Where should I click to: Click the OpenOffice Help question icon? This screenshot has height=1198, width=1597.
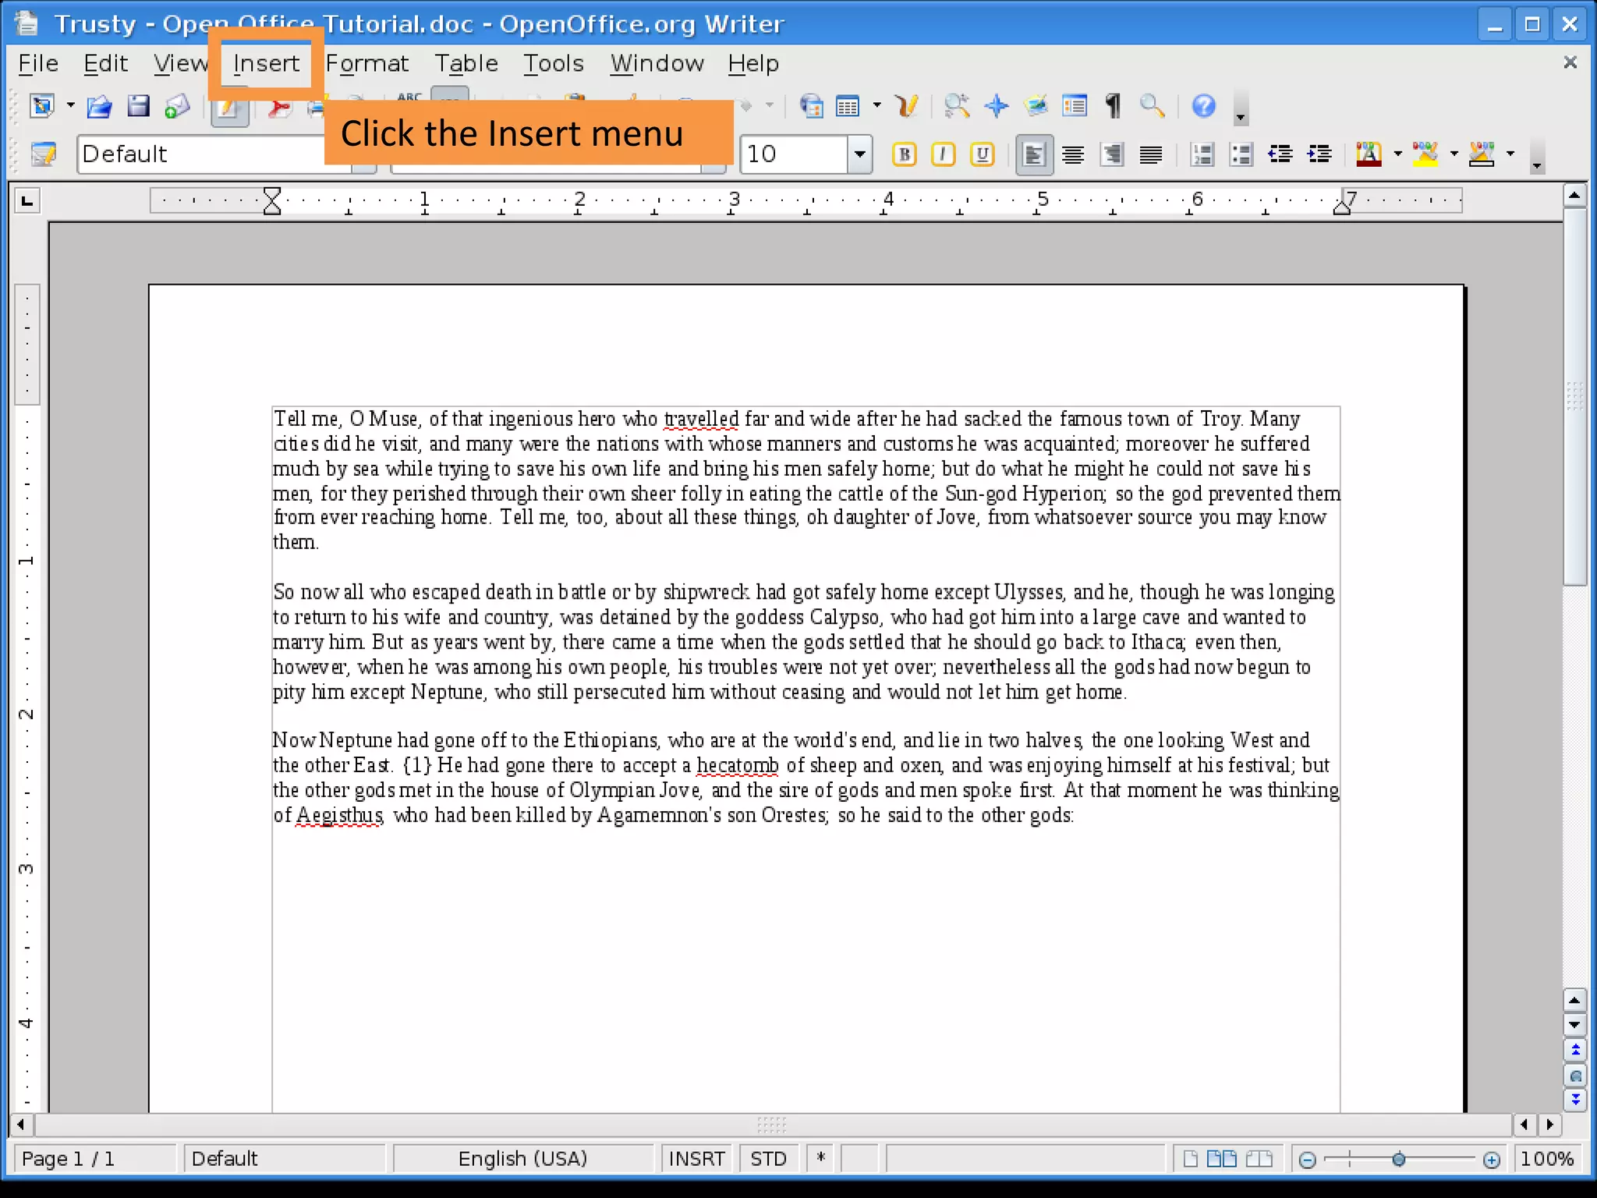point(1203,106)
